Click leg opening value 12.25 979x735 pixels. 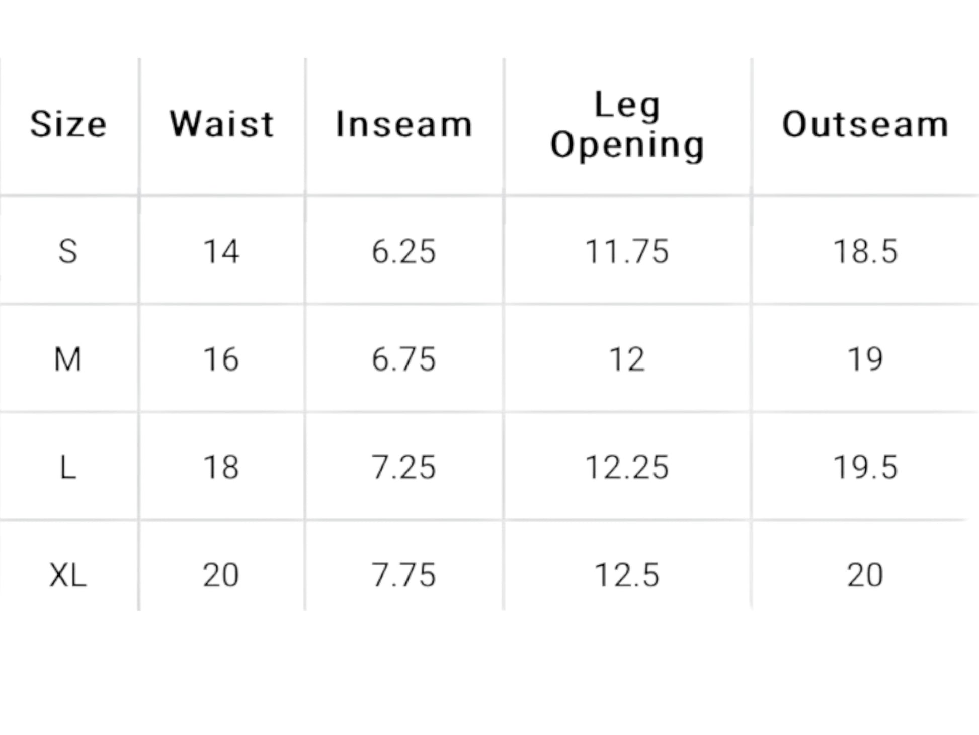(x=627, y=467)
